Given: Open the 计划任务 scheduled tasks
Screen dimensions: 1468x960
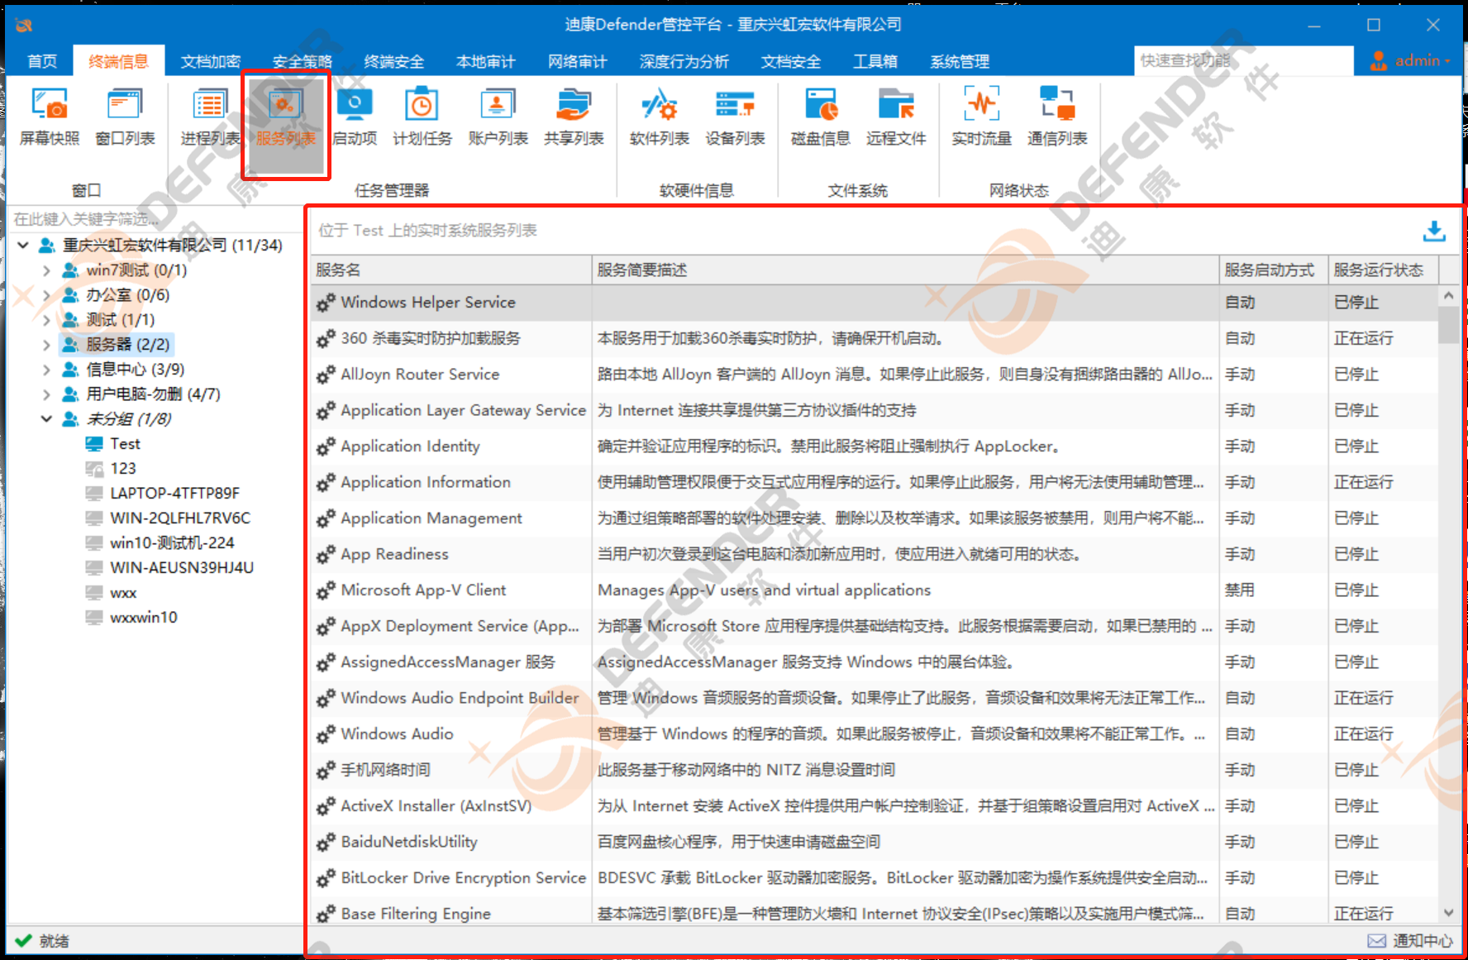Looking at the screenshot, I should coord(422,117).
